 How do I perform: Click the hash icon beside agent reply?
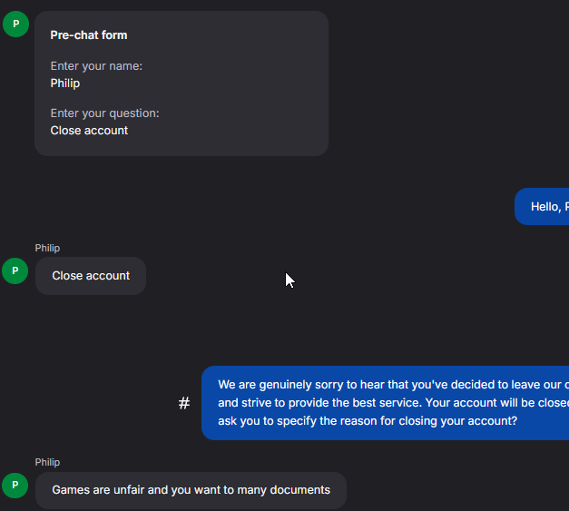pos(184,403)
